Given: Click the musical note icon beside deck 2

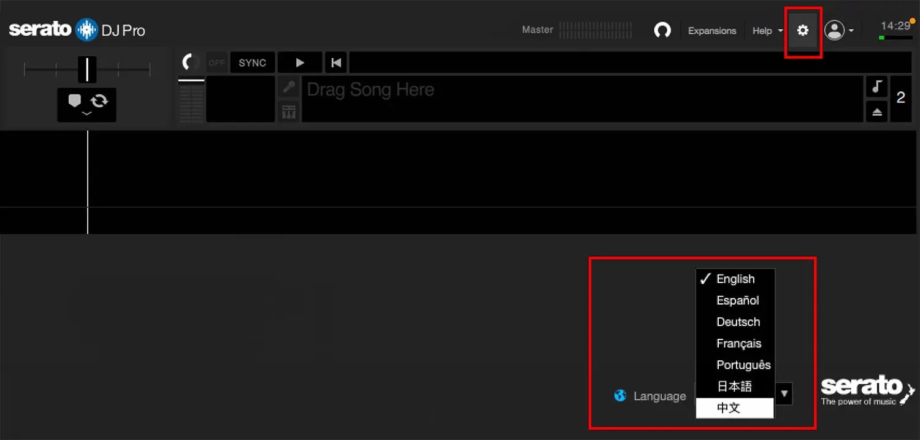Looking at the screenshot, I should click(876, 86).
